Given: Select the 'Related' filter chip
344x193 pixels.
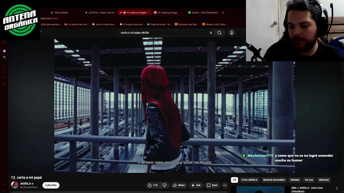Looking at the screenshot, I should tap(295, 180).
